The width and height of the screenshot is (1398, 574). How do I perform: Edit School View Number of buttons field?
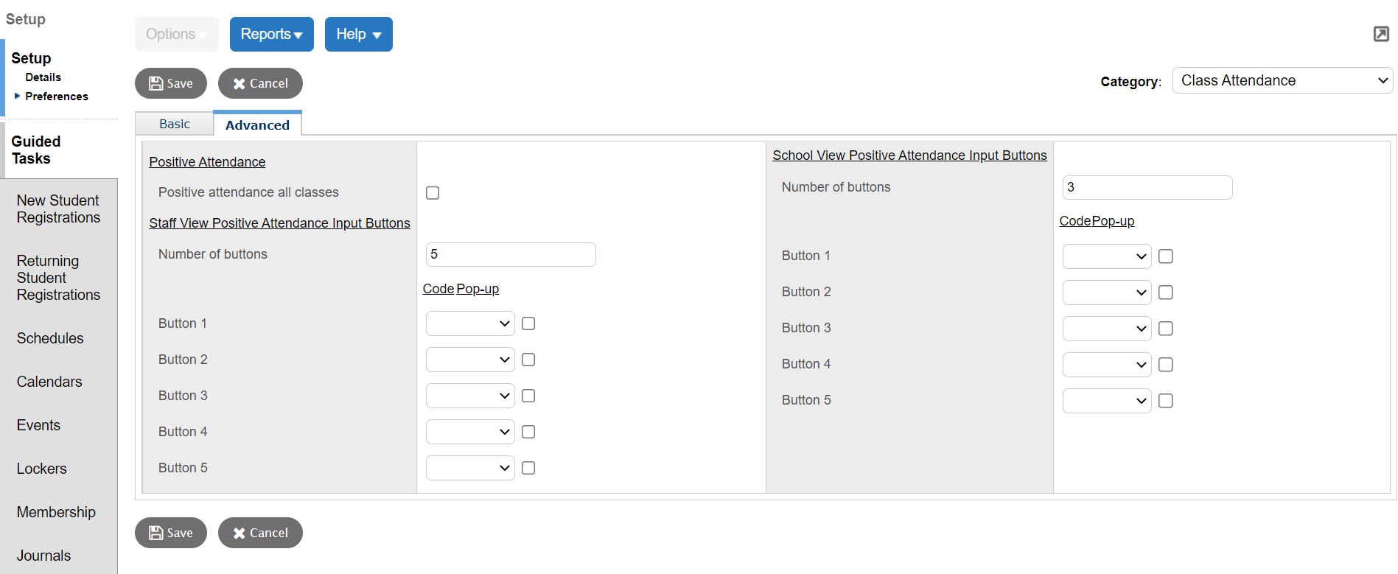[1147, 187]
